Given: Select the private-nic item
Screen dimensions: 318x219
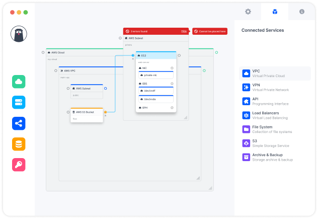Looking at the screenshot, I should click(156, 75).
